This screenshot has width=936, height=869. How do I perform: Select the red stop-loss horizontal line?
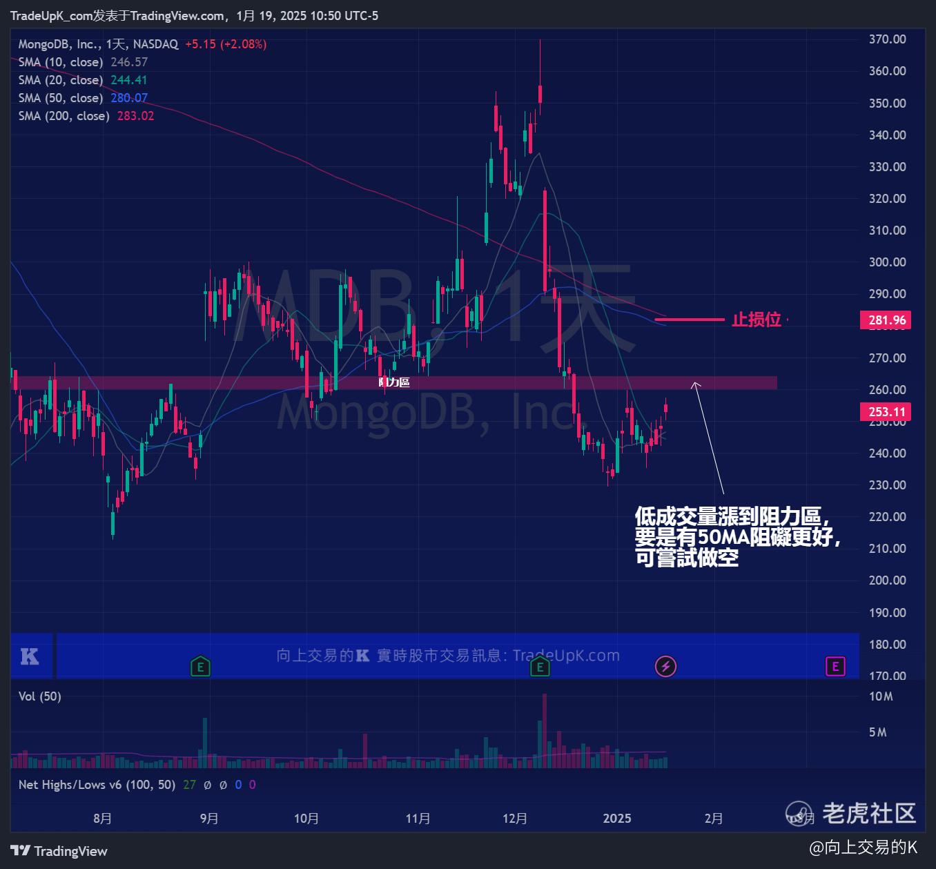690,320
